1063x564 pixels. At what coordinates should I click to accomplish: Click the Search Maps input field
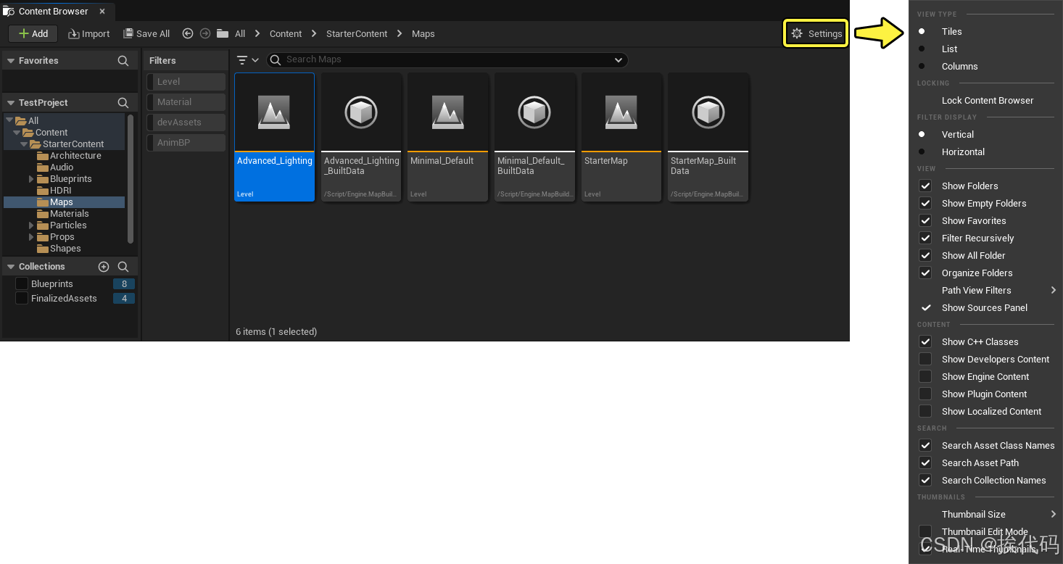coord(447,59)
